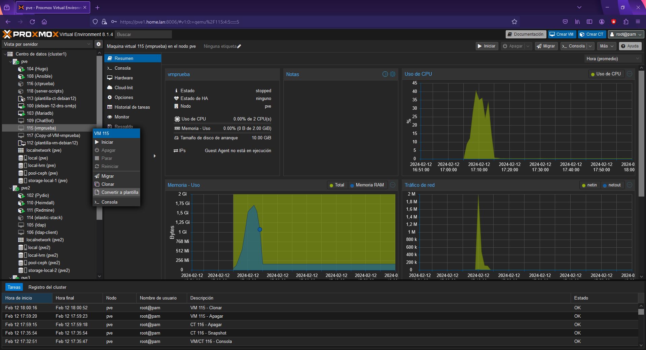Open Consola dropdown arrow in toolbar
The width and height of the screenshot is (646, 350).
(590, 46)
